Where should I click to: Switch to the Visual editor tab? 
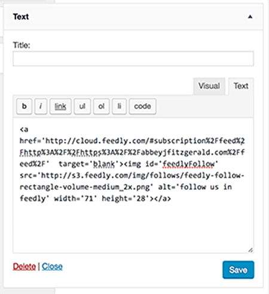pyautogui.click(x=209, y=86)
